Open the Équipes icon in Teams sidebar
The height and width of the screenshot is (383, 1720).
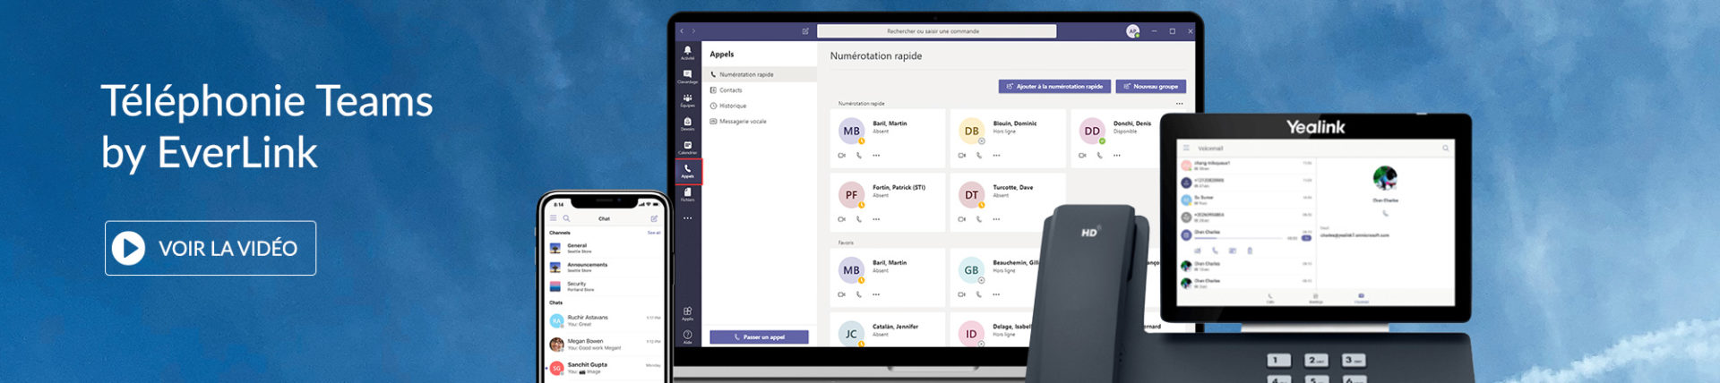pos(687,100)
